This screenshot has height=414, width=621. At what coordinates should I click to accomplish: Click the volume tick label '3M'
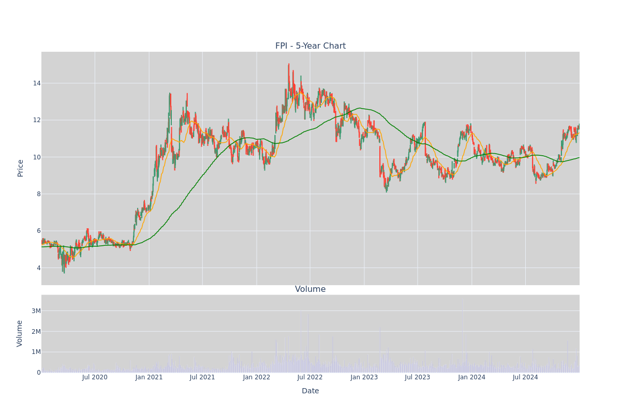(x=36, y=311)
